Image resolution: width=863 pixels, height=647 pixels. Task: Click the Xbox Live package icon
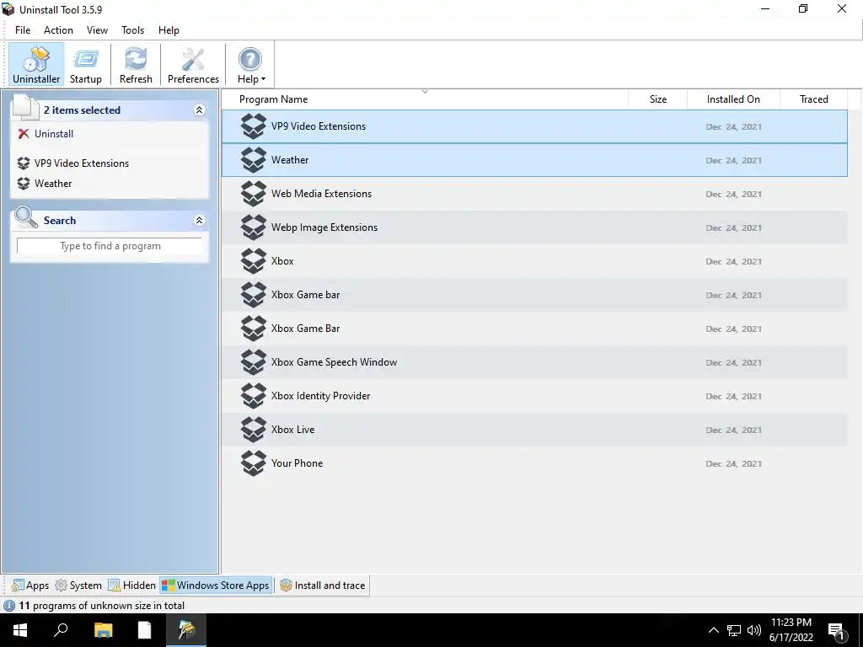pyautogui.click(x=254, y=430)
